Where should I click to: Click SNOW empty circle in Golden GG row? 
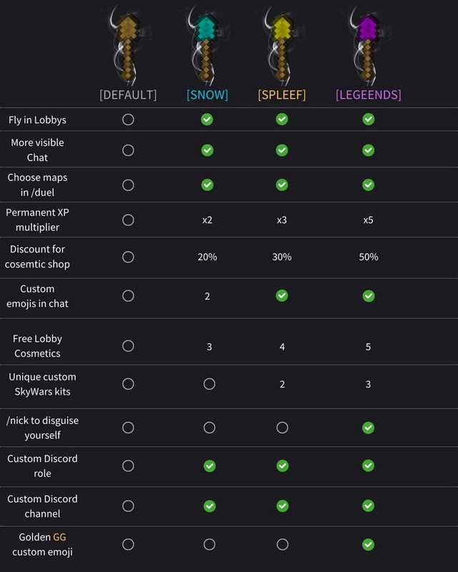[209, 544]
